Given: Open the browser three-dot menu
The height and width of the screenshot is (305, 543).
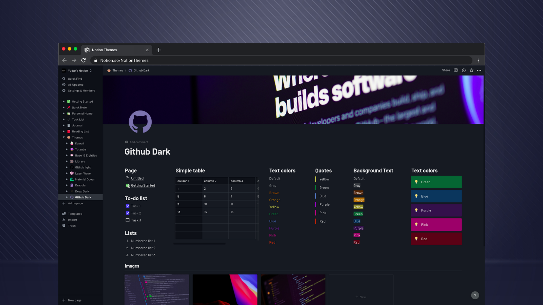Looking at the screenshot, I should coord(478,60).
